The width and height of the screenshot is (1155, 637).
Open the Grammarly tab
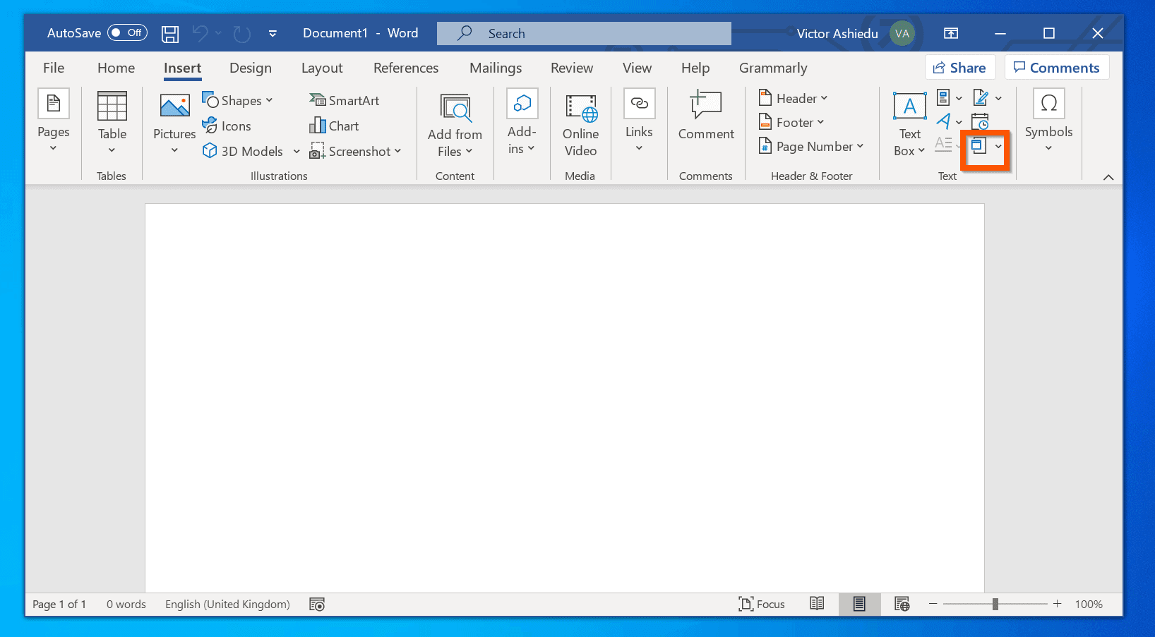[773, 68]
